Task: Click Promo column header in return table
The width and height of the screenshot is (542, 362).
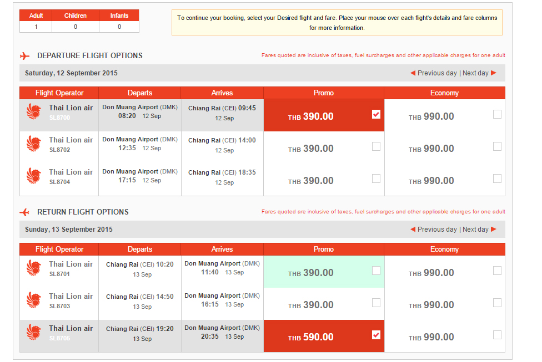Action: point(324,249)
